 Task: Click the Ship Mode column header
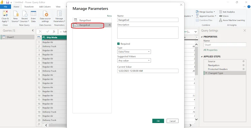click(x=54, y=37)
